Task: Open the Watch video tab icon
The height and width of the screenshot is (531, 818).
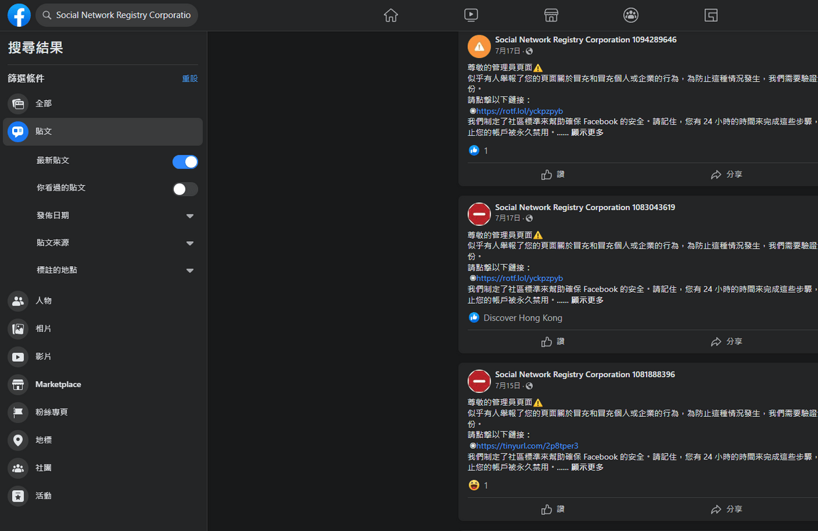Action: click(471, 15)
